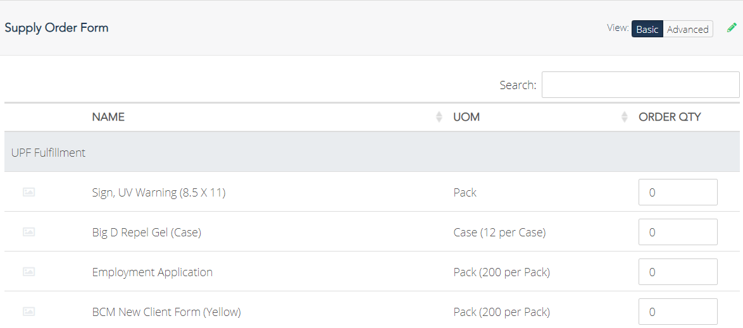Click order quantity for Employment Application

[678, 272]
